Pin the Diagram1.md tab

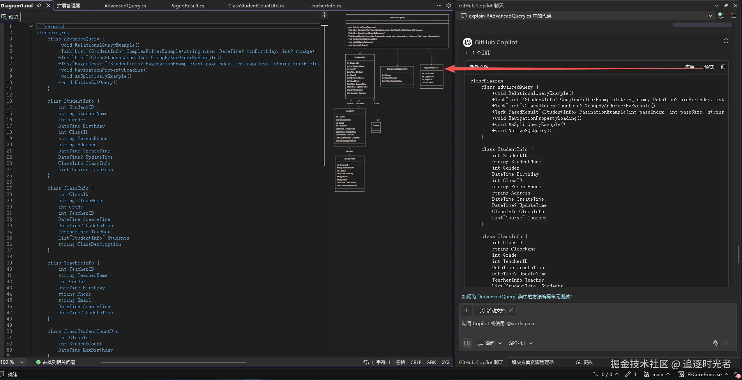[x=39, y=5]
